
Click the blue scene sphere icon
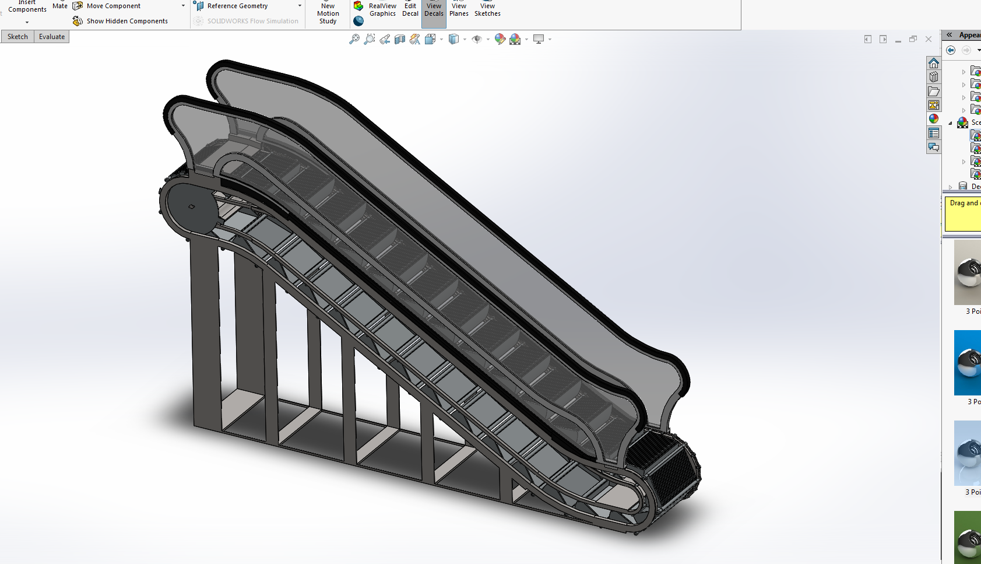(x=358, y=21)
